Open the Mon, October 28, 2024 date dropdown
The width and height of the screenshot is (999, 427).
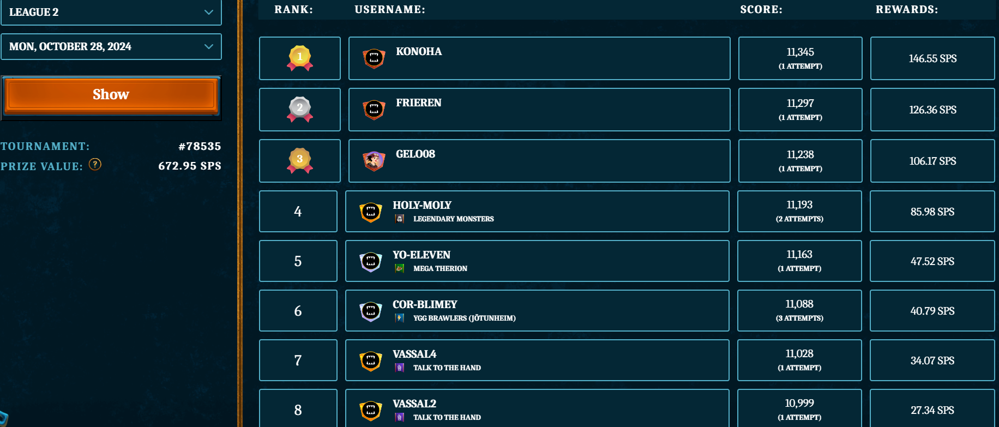[111, 46]
